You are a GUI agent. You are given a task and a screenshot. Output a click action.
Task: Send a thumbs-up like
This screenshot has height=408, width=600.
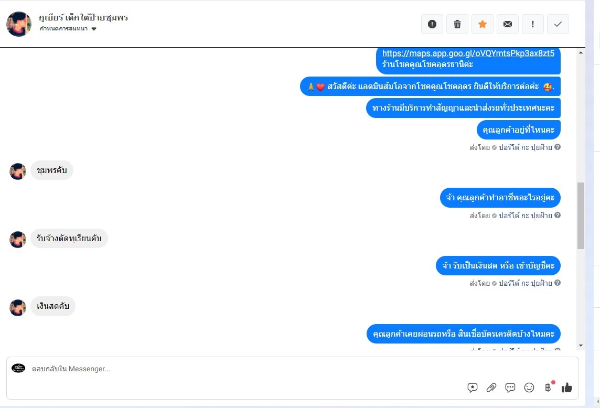click(x=567, y=388)
